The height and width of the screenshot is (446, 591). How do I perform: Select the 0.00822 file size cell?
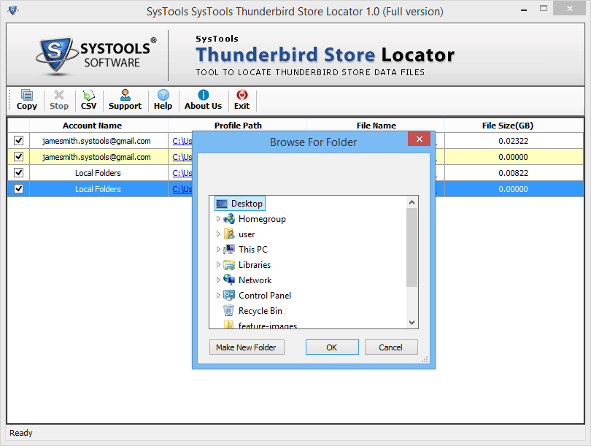514,173
